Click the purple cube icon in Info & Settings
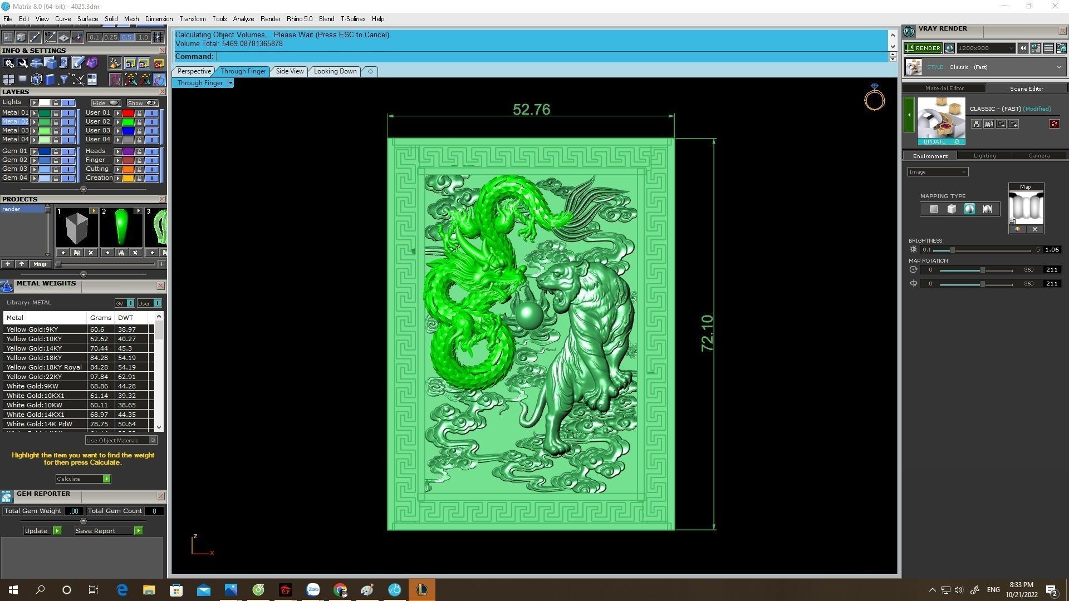This screenshot has height=601, width=1069. pos(92,63)
